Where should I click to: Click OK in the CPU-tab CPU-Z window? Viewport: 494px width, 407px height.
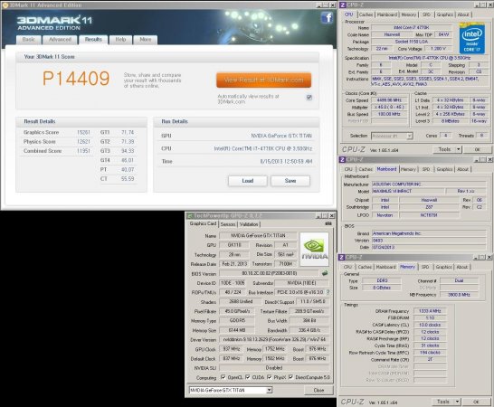pos(477,149)
